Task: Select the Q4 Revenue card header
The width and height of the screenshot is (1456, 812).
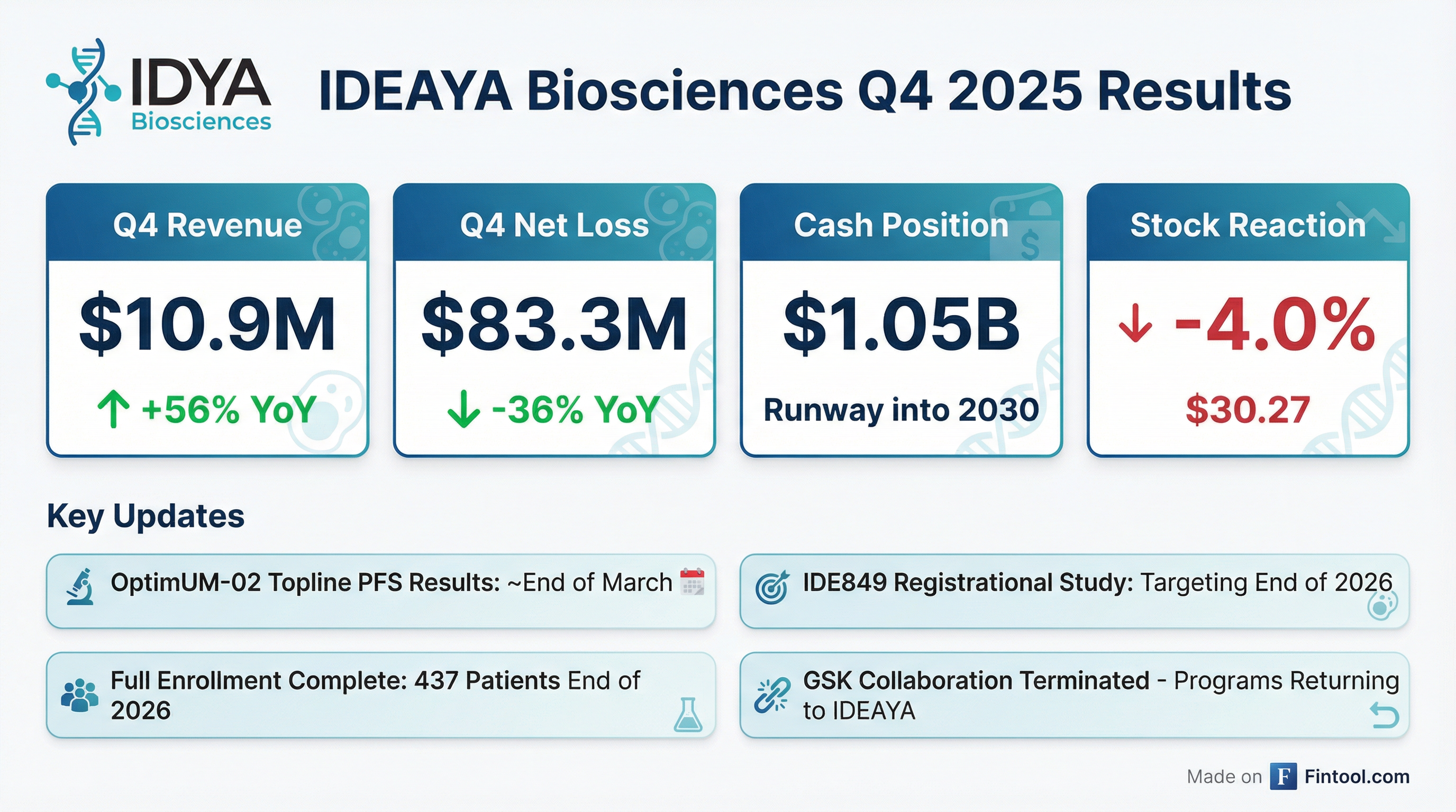Action: 207,225
